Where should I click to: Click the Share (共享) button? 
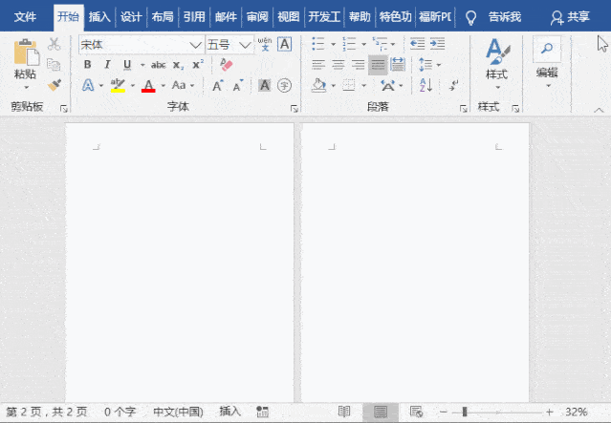[x=570, y=16]
